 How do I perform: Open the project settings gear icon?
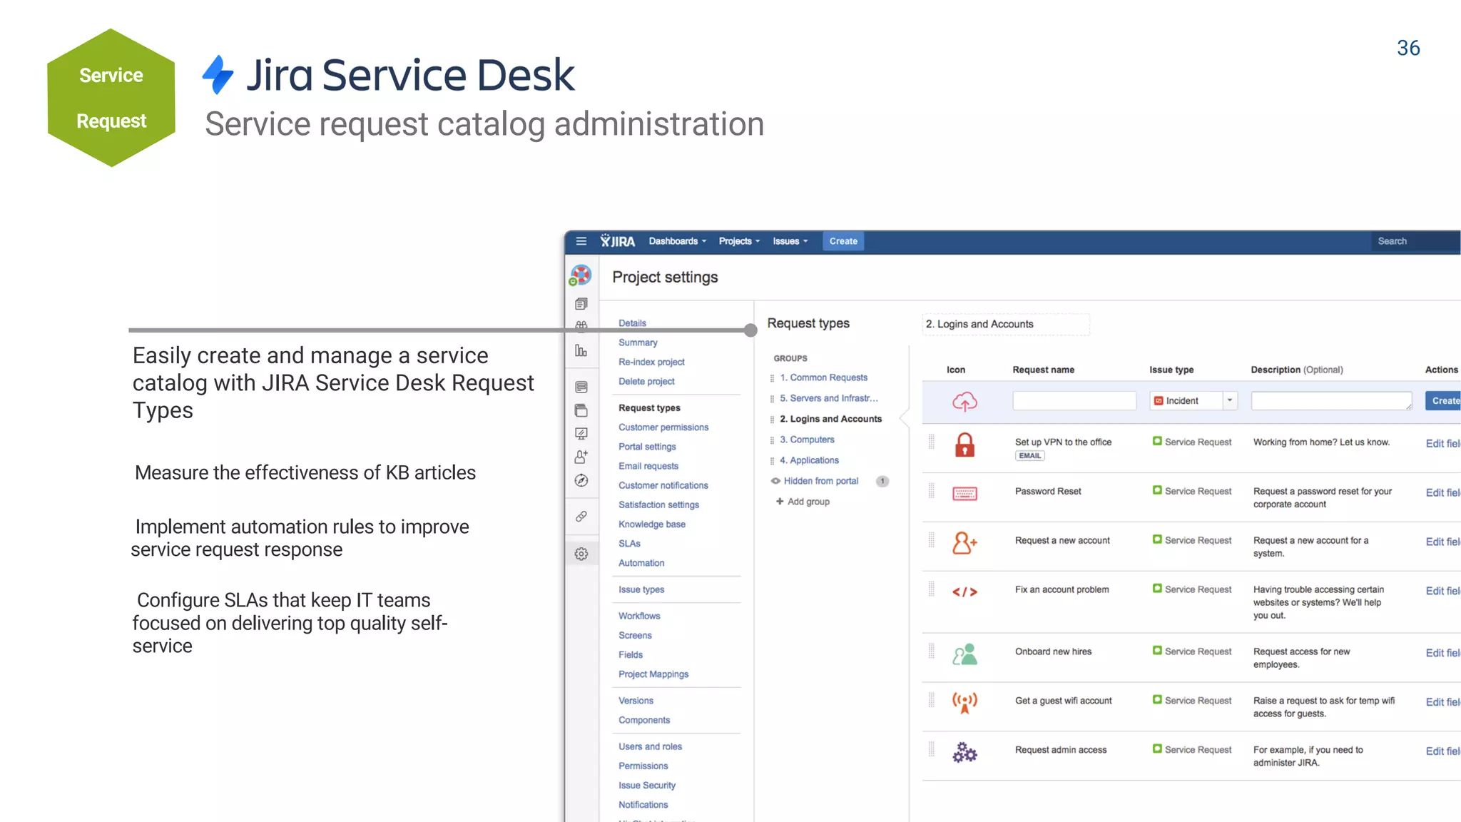point(581,554)
